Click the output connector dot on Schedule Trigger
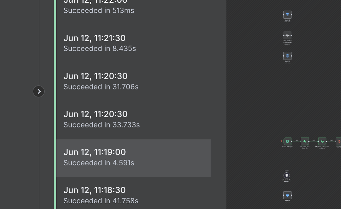341x209 pixels. (x=291, y=141)
